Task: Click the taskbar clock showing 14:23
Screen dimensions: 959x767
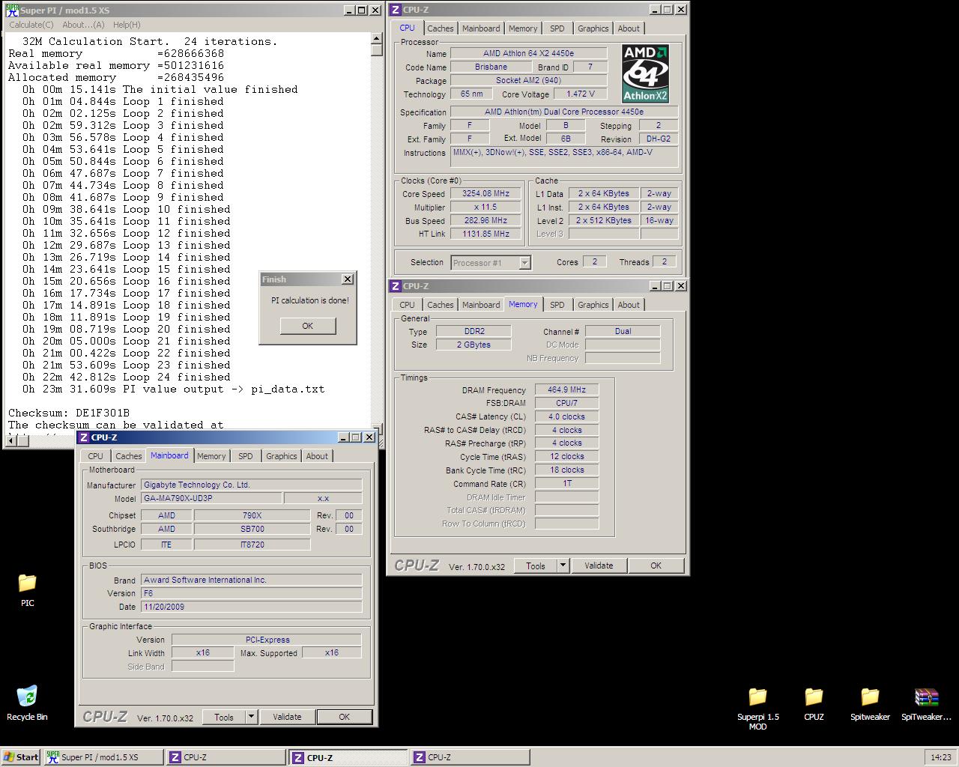Action: click(x=940, y=757)
